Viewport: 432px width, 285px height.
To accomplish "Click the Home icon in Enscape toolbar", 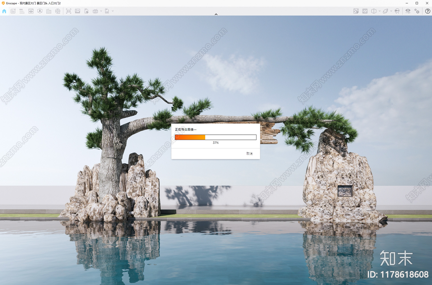I will [4, 11].
